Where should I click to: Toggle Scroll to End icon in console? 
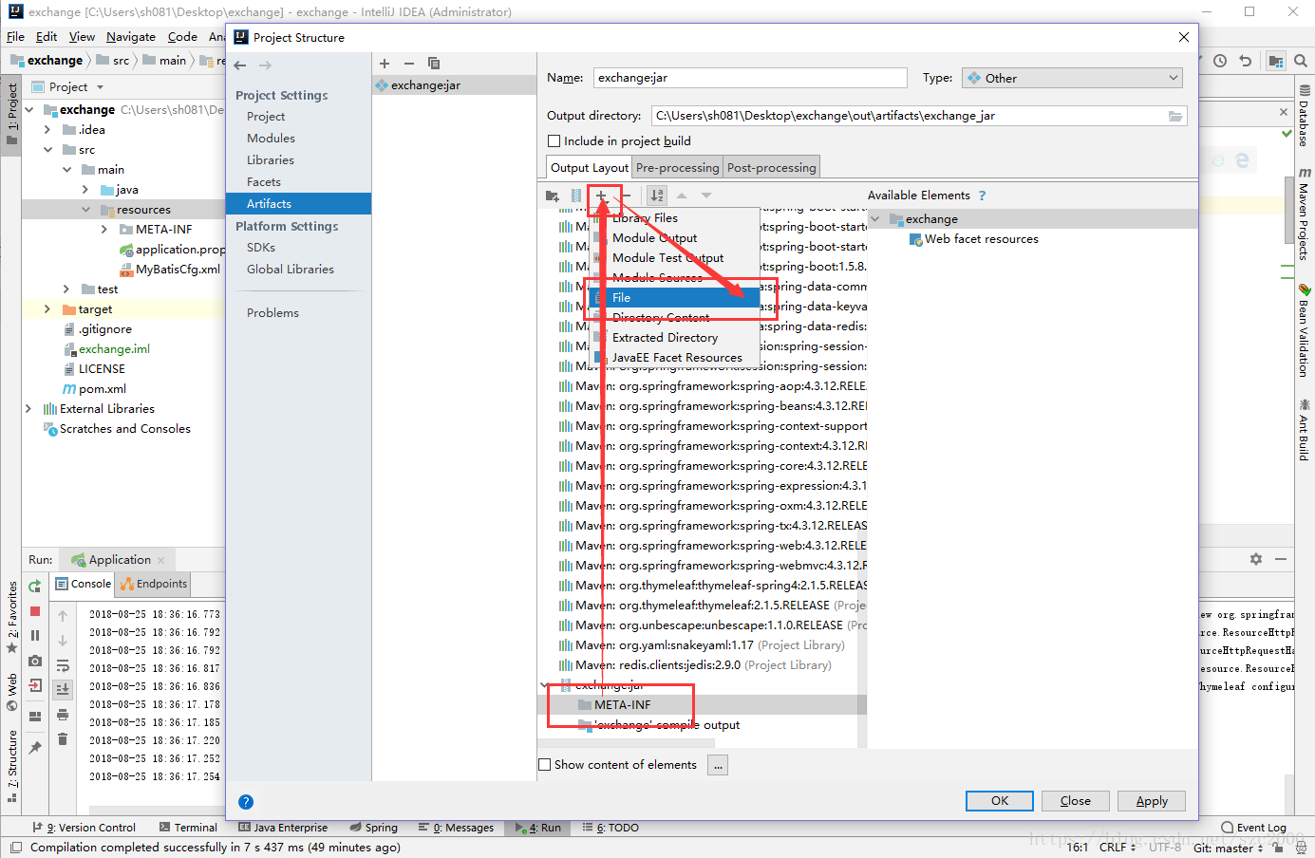click(63, 689)
